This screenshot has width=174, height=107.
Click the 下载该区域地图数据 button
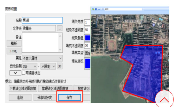click(x=23, y=89)
